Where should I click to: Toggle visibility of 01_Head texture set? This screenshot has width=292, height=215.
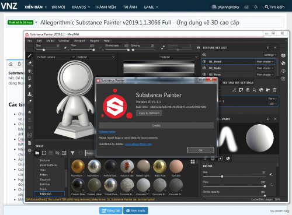click(x=204, y=62)
